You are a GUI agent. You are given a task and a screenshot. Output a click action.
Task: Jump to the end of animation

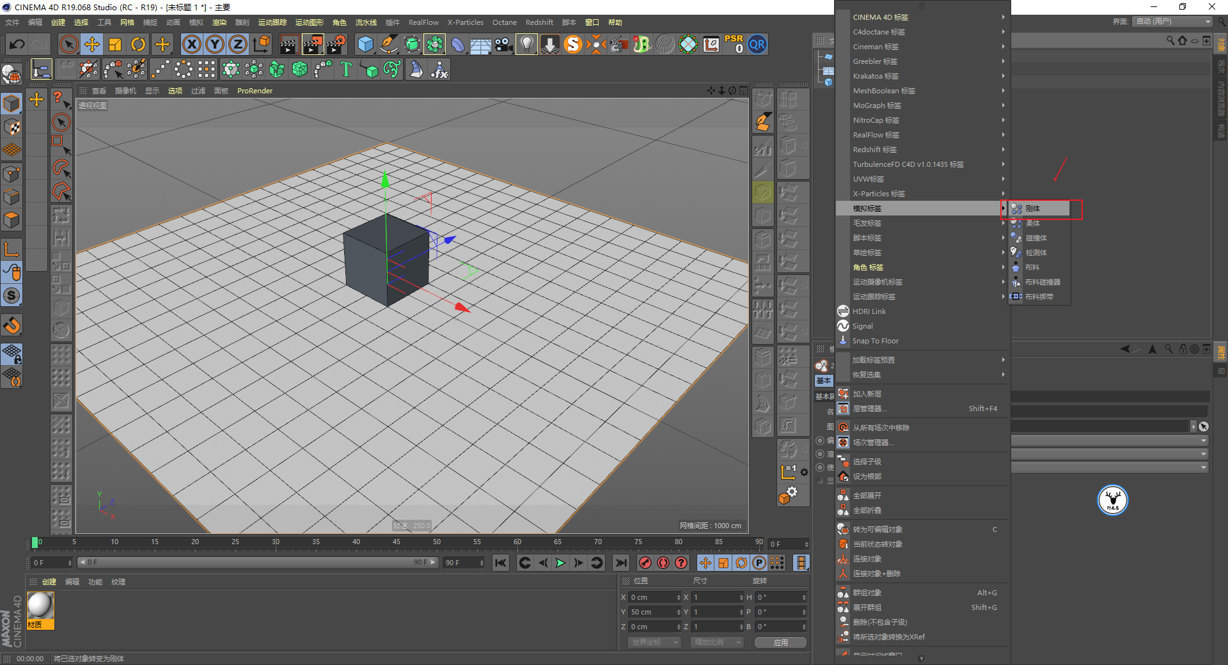620,563
